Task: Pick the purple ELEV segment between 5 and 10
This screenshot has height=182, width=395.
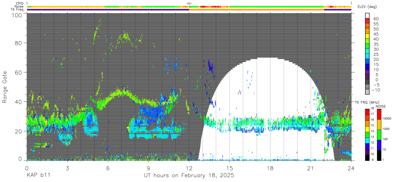Action: pyautogui.click(x=367, y=72)
